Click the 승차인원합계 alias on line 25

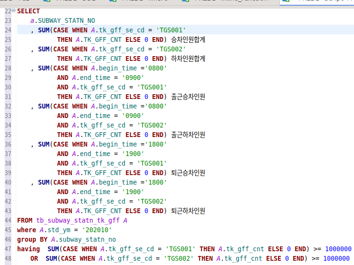[188, 39]
